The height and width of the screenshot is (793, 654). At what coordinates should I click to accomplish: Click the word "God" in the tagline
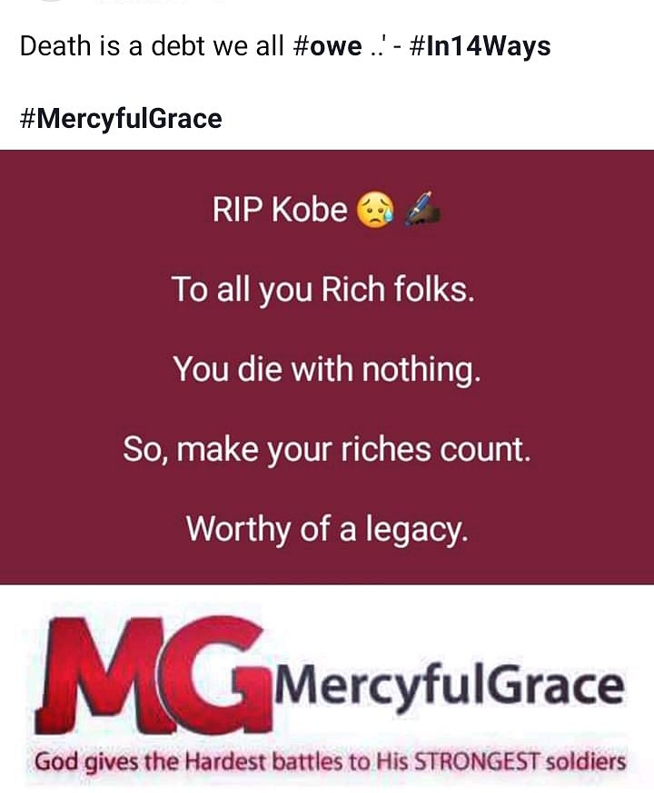pos(56,761)
